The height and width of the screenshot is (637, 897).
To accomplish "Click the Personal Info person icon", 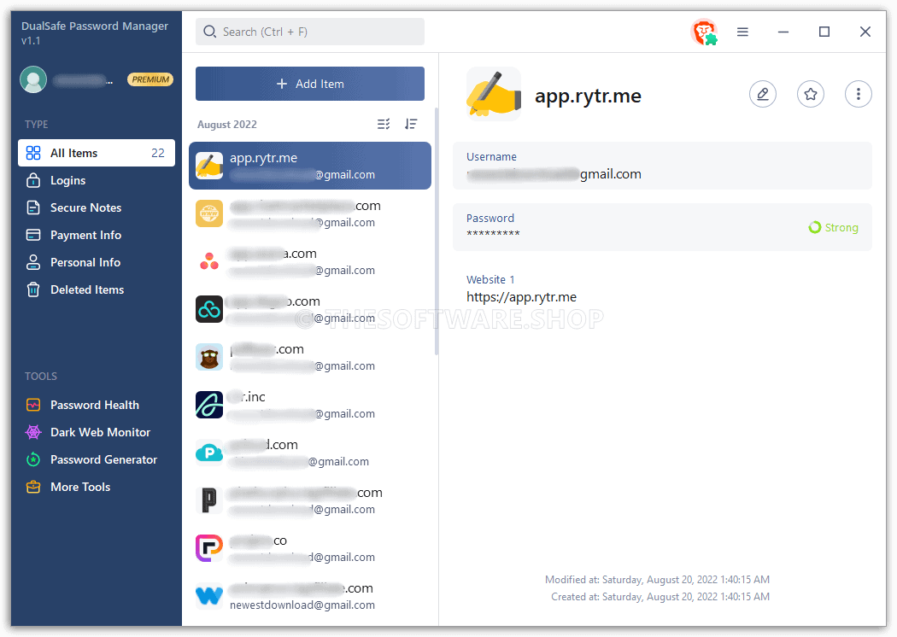I will point(33,262).
